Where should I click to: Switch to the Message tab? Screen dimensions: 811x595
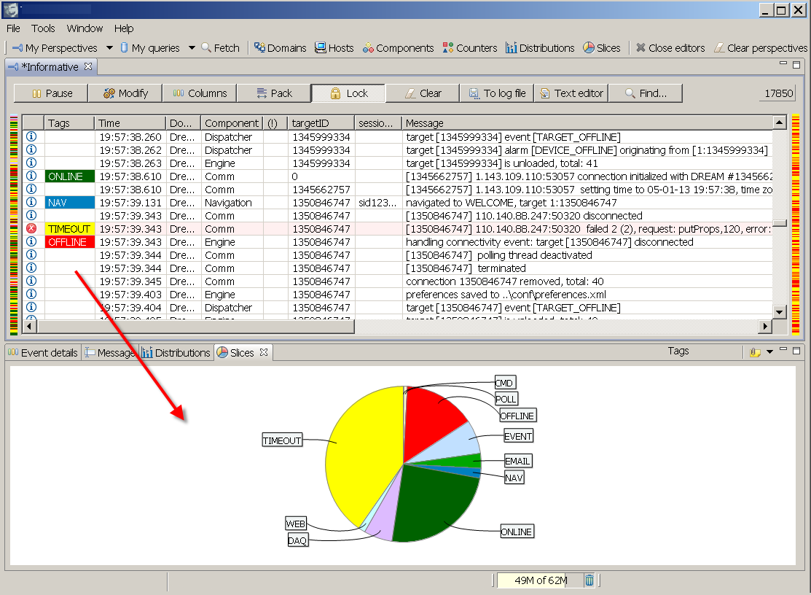pyautogui.click(x=110, y=353)
